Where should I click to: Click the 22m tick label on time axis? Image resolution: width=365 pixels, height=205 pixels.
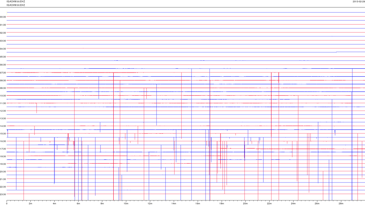click(x=269, y=203)
